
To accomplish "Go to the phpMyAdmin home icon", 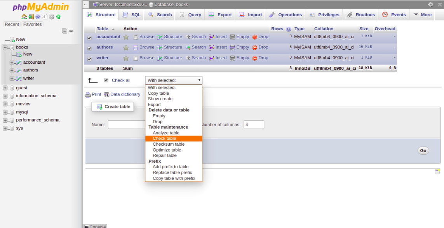I will pyautogui.click(x=24, y=17).
